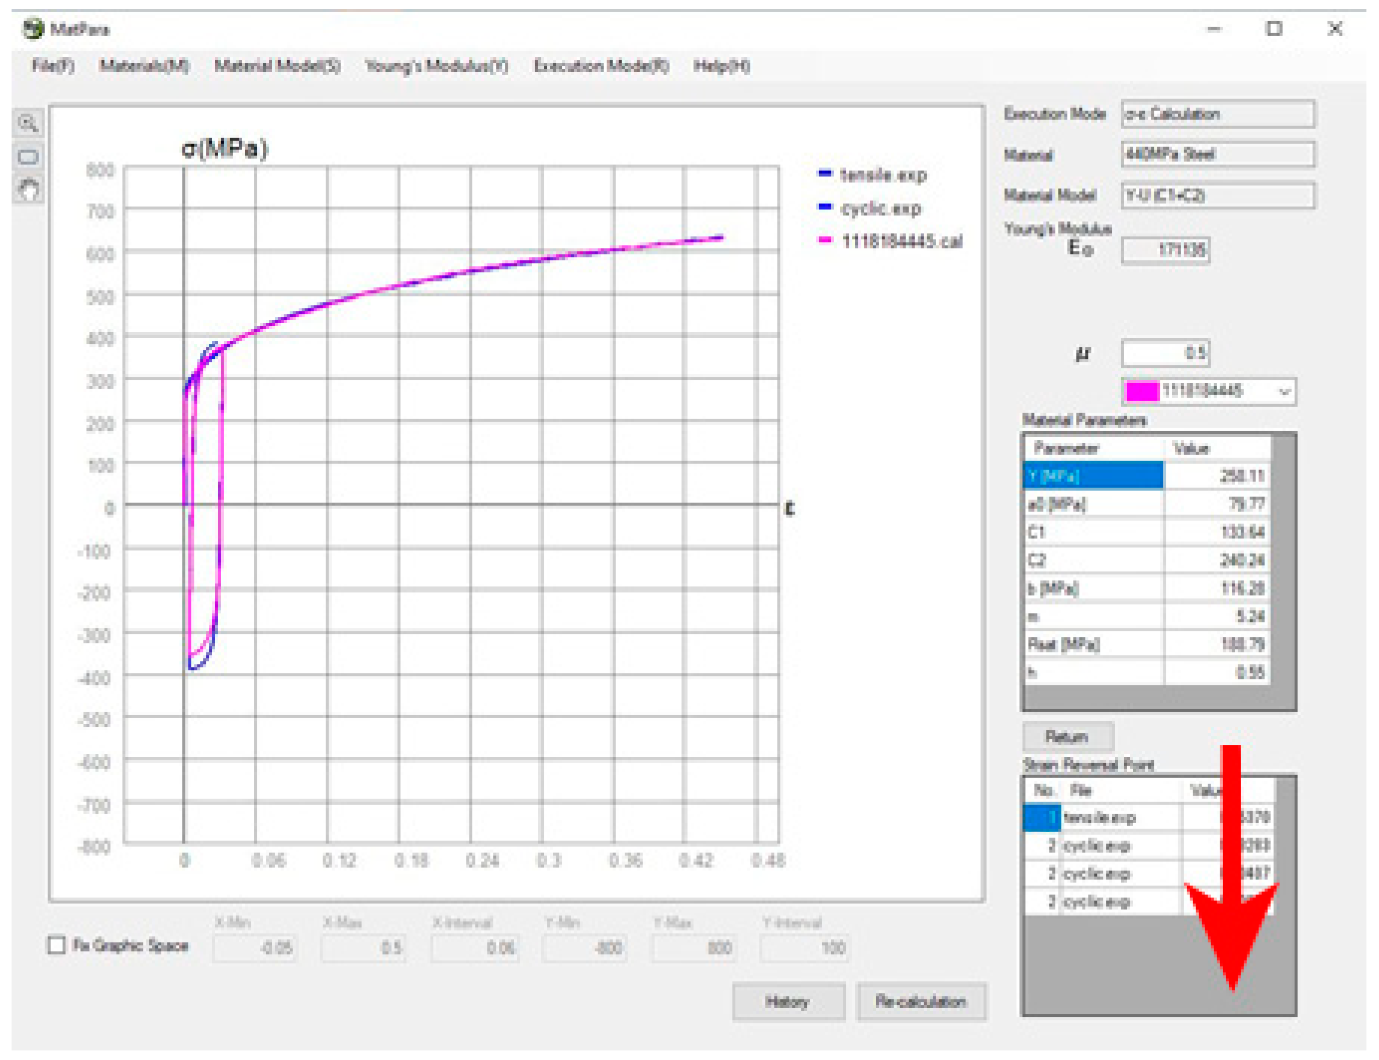This screenshot has height=1060, width=1379.
Task: Enable Fix Graphic Space checkbox
Action: [57, 944]
